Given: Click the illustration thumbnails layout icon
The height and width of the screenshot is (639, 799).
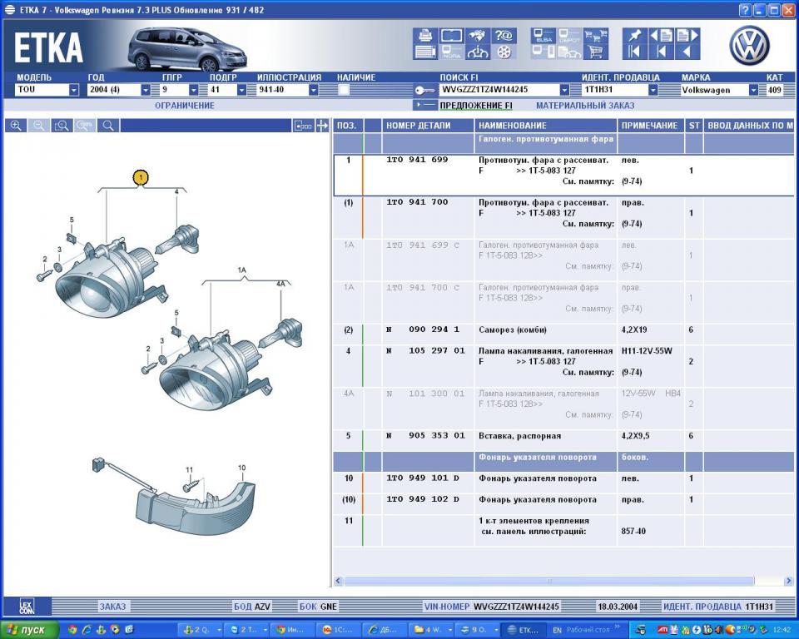Looking at the screenshot, I should (x=303, y=126).
